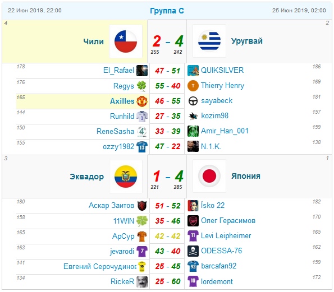The image size is (334, 292).
Task: Open the Евгений Серочудинов profile link
Action: click(x=100, y=266)
